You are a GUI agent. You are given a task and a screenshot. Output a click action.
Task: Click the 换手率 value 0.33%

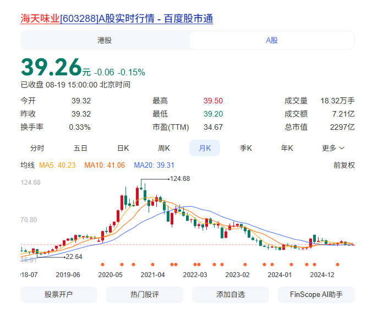tap(80, 127)
